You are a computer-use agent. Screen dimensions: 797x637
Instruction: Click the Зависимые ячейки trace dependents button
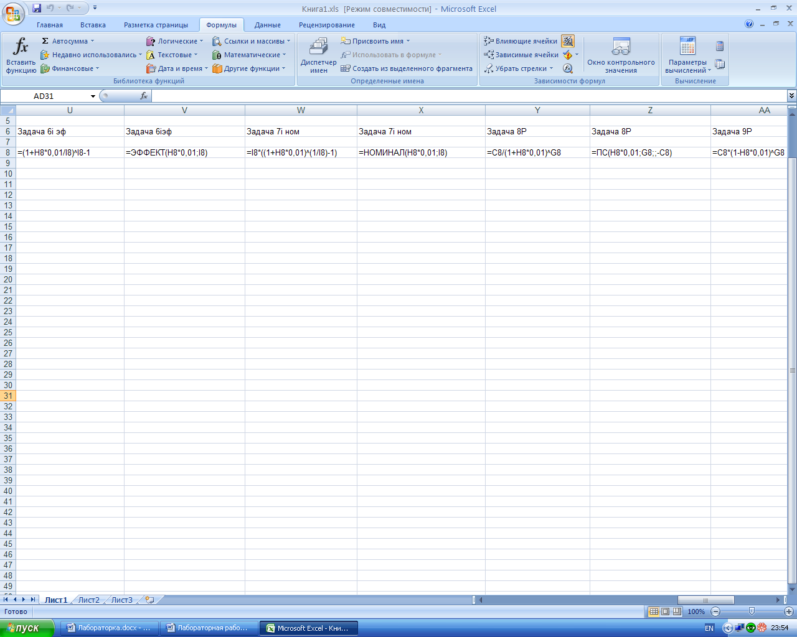[521, 55]
